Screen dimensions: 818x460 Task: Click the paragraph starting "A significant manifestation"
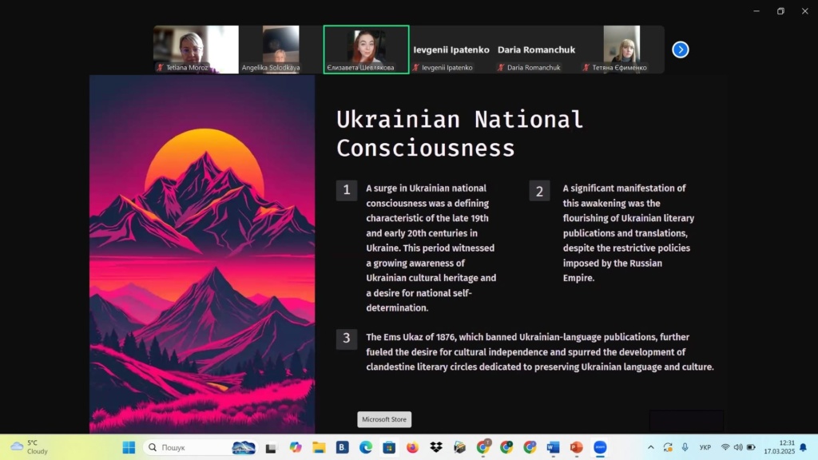point(629,233)
